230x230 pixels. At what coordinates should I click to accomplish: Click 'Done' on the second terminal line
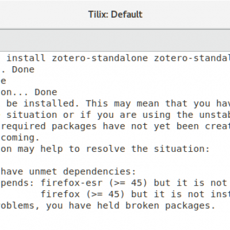tap(23, 70)
